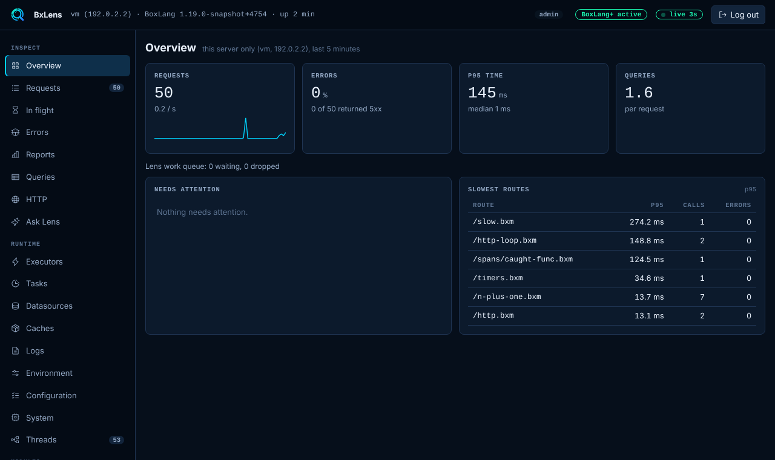Click the HTTP globe icon
The height and width of the screenshot is (460, 775).
[x=15, y=199]
